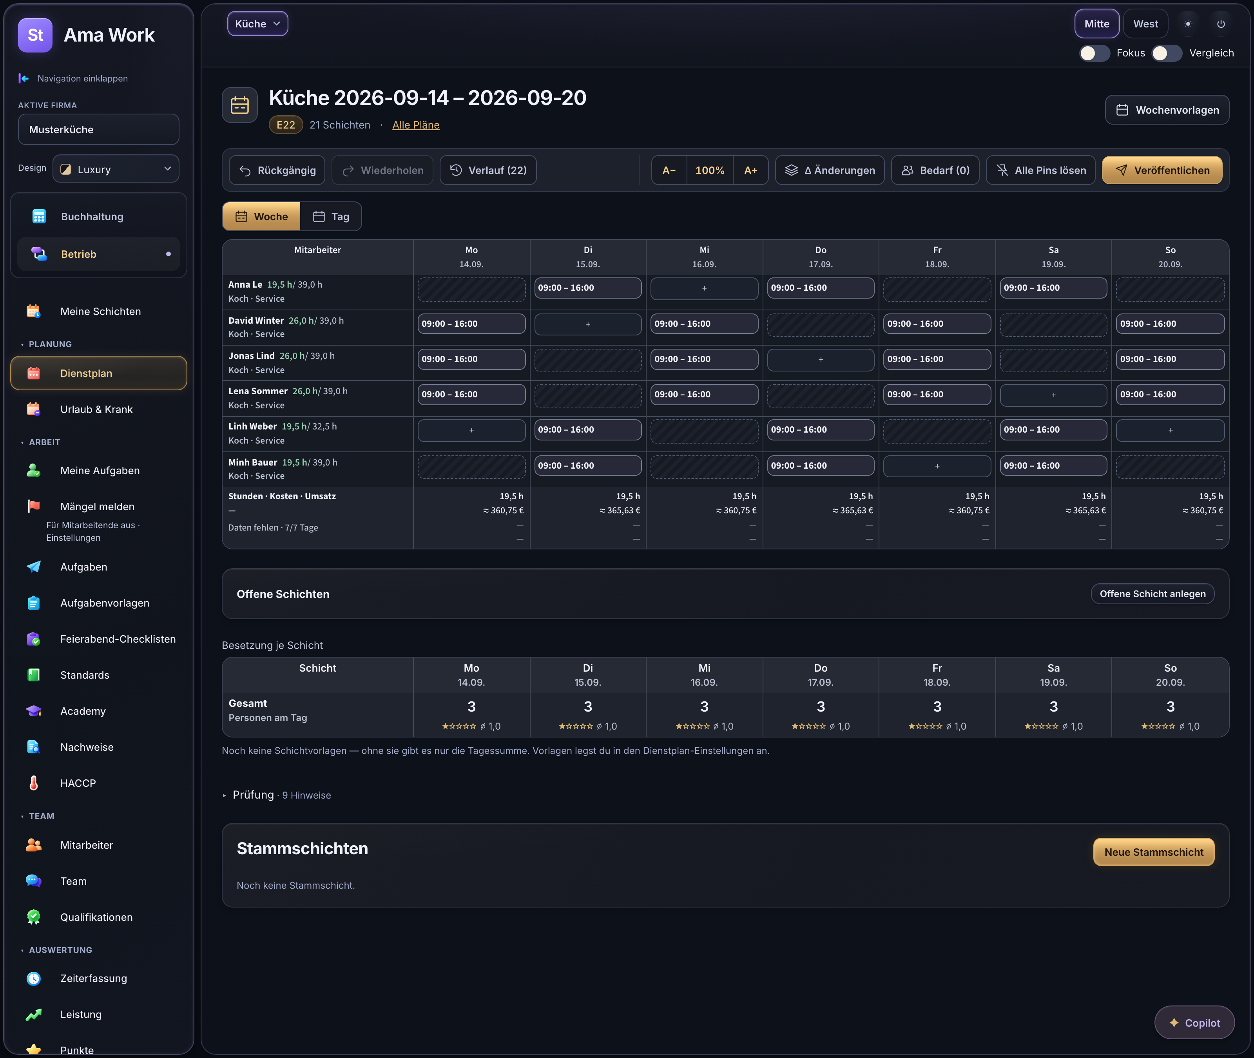This screenshot has height=1058, width=1254.
Task: Open Meine Schichten page
Action: click(x=99, y=311)
